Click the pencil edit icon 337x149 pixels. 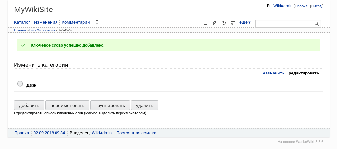[x=214, y=23]
